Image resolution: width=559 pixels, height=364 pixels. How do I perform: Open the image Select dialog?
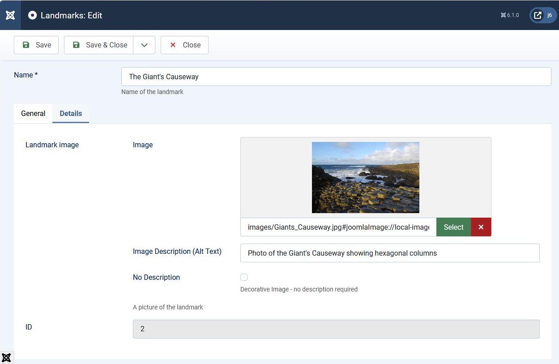[x=453, y=227]
